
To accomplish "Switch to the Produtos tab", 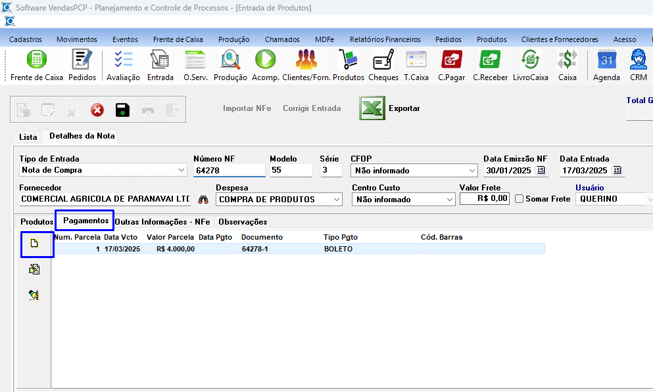I will pyautogui.click(x=36, y=222).
